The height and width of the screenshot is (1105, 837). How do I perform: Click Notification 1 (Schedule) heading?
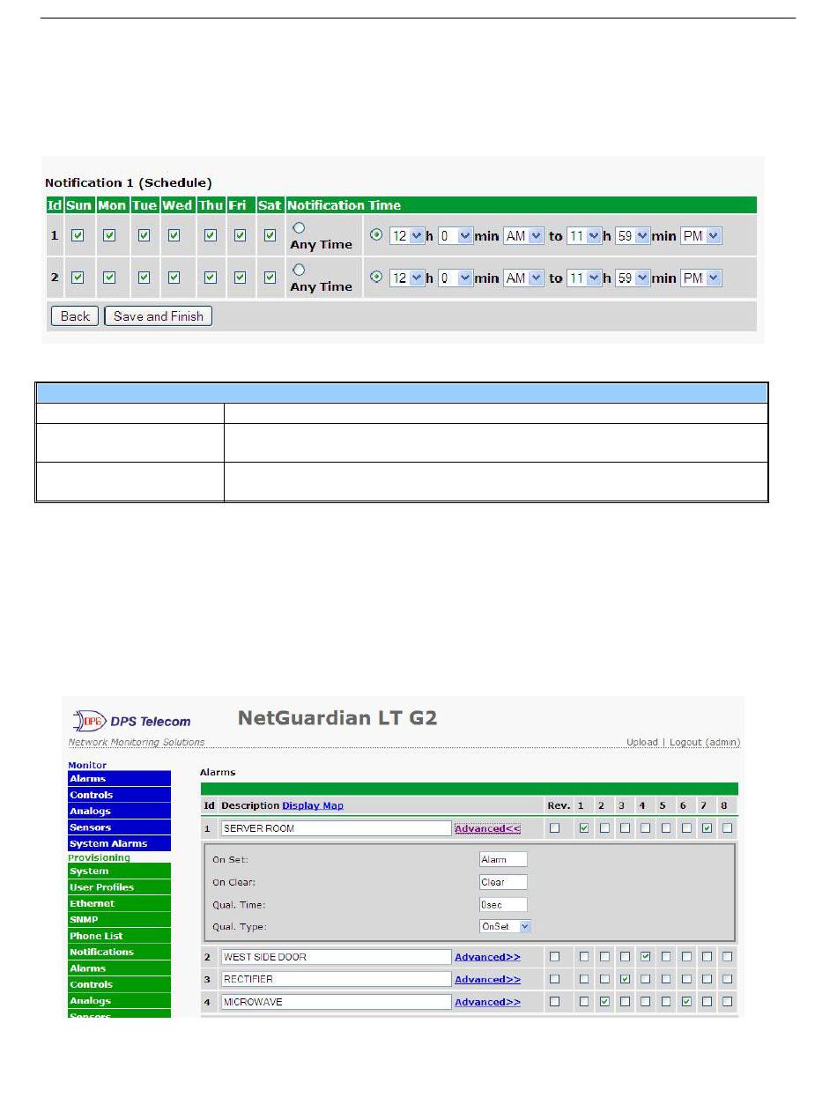click(x=129, y=183)
